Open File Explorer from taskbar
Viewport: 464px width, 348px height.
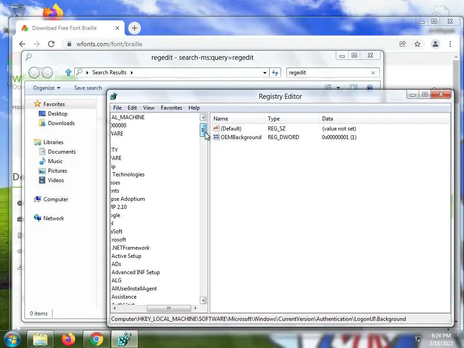point(40,339)
